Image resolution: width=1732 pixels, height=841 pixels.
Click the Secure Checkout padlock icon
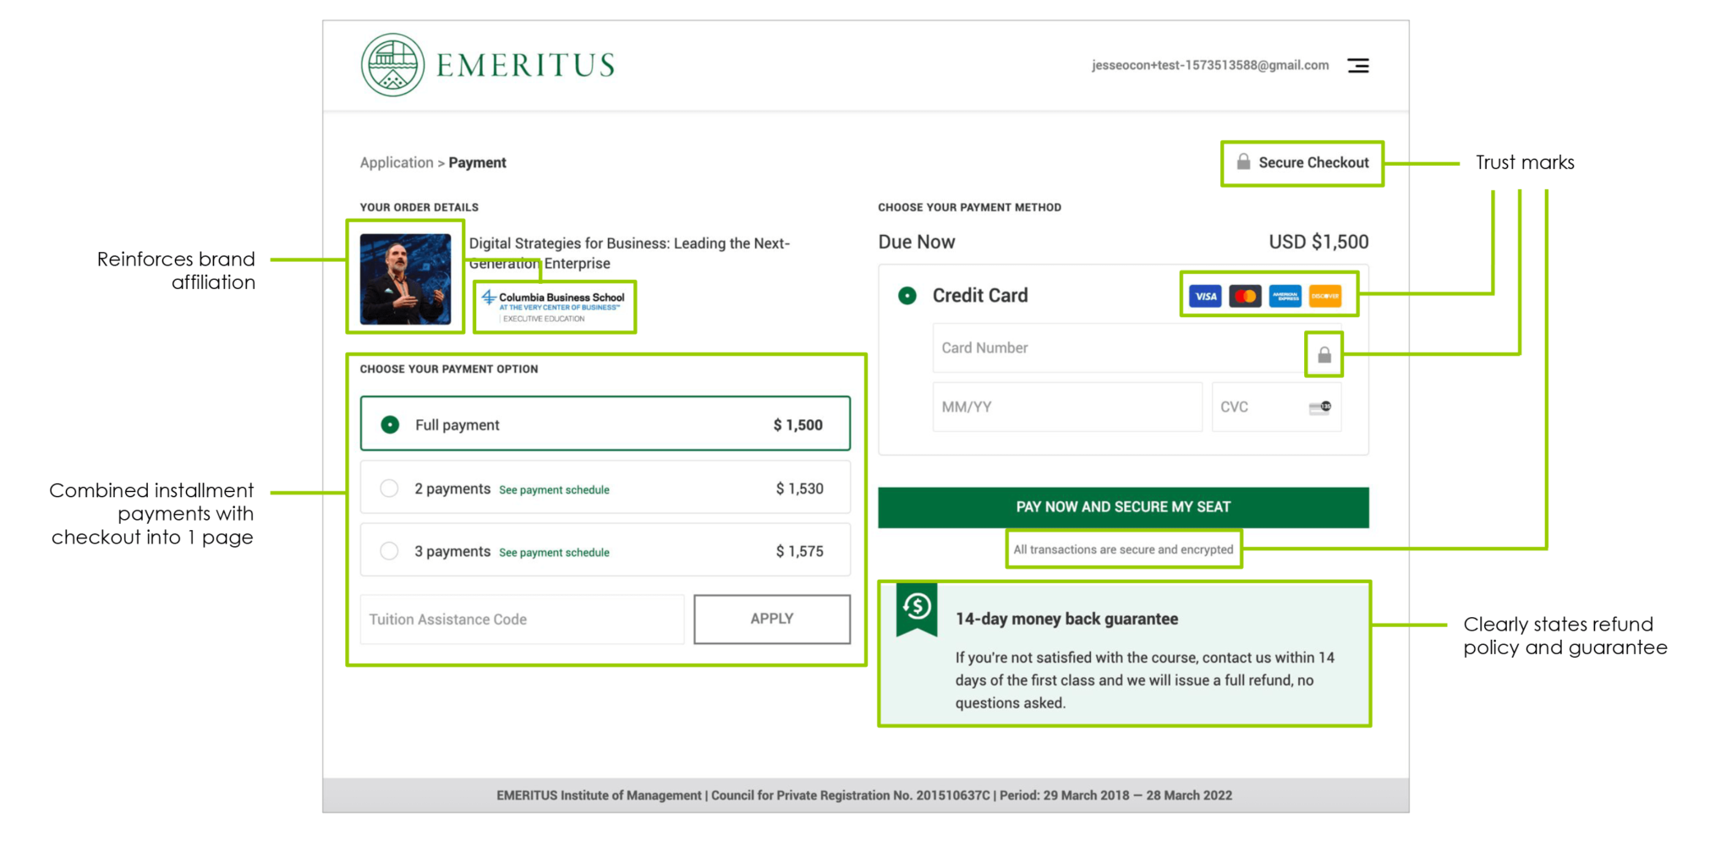point(1243,161)
